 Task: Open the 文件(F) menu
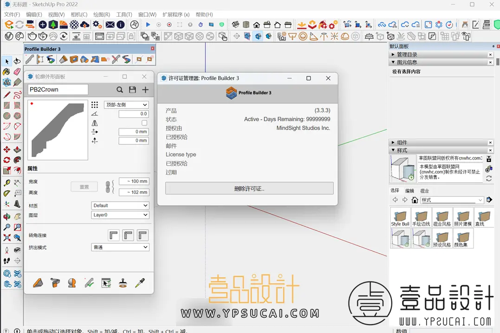point(12,14)
